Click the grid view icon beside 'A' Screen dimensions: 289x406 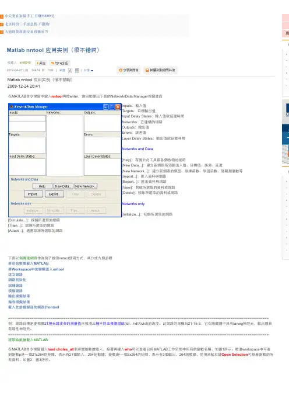[77, 71]
